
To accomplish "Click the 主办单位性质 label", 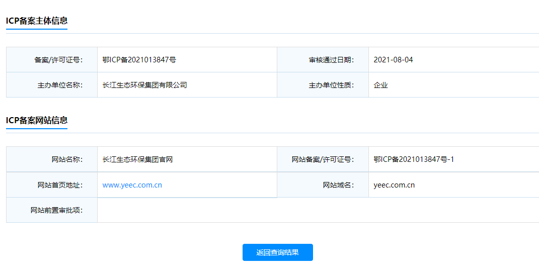I will [331, 85].
